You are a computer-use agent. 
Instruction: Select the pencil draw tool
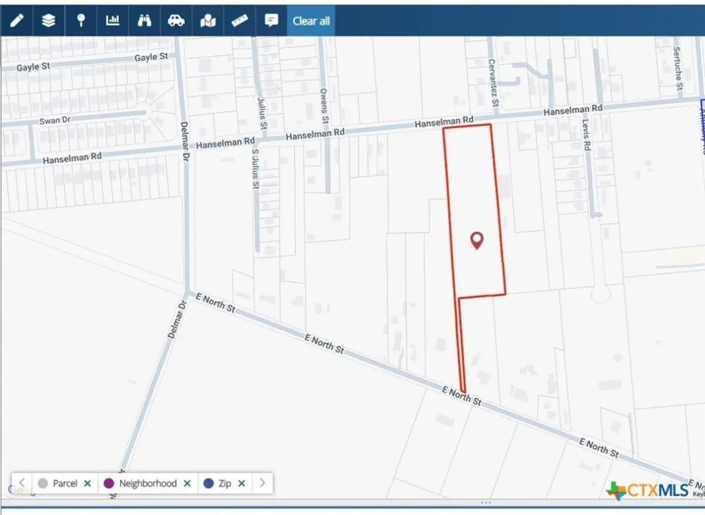click(x=17, y=20)
